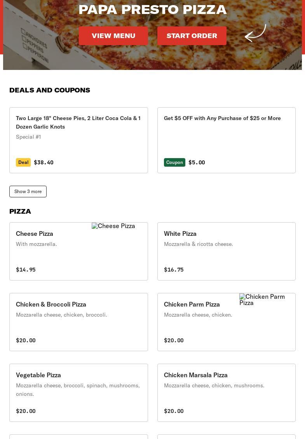
Task: Click the green Coupon badge
Action: tap(174, 162)
